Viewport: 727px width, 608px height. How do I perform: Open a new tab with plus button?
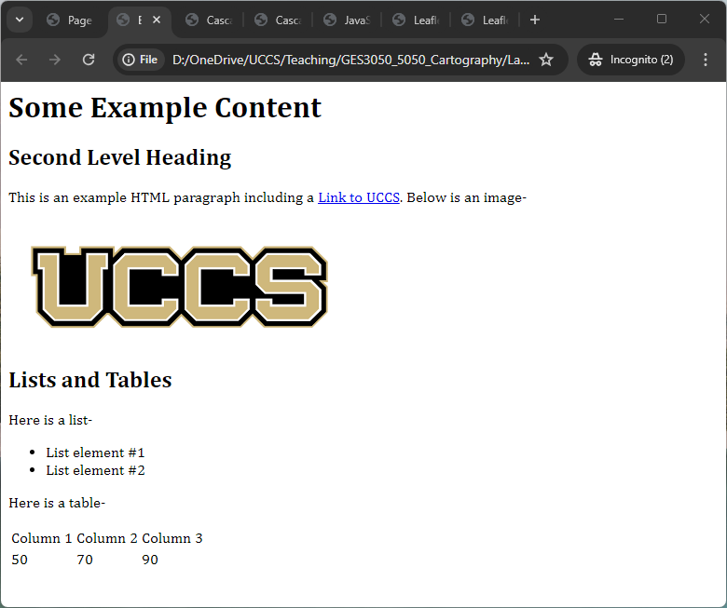point(535,20)
